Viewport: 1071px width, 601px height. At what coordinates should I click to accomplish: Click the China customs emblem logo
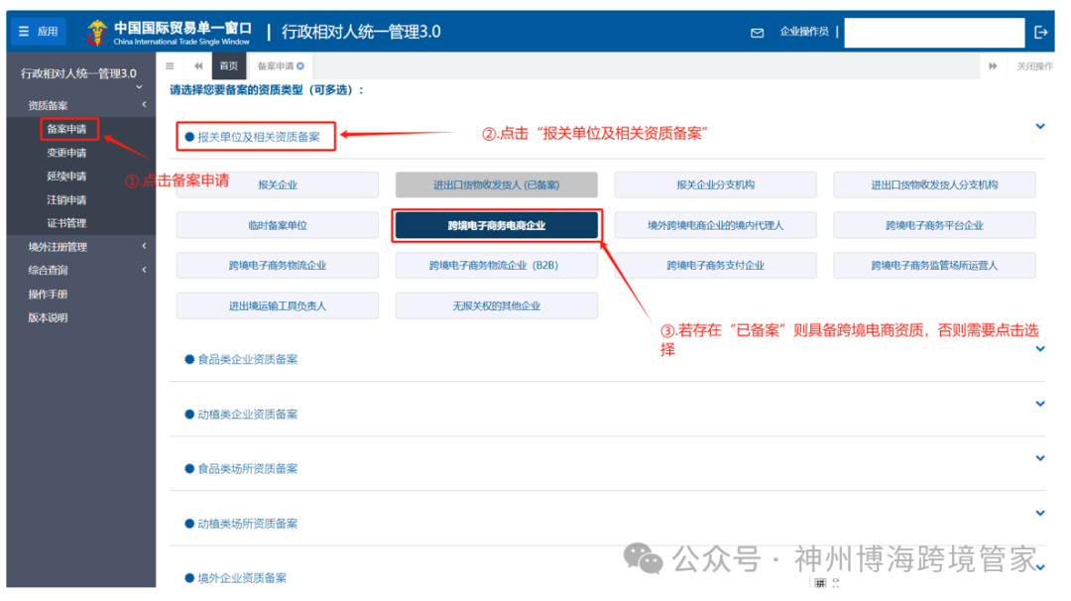coord(97,32)
